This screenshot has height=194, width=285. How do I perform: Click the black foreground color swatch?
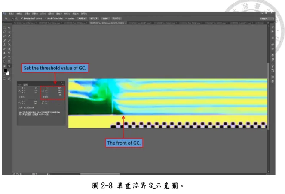(6, 71)
